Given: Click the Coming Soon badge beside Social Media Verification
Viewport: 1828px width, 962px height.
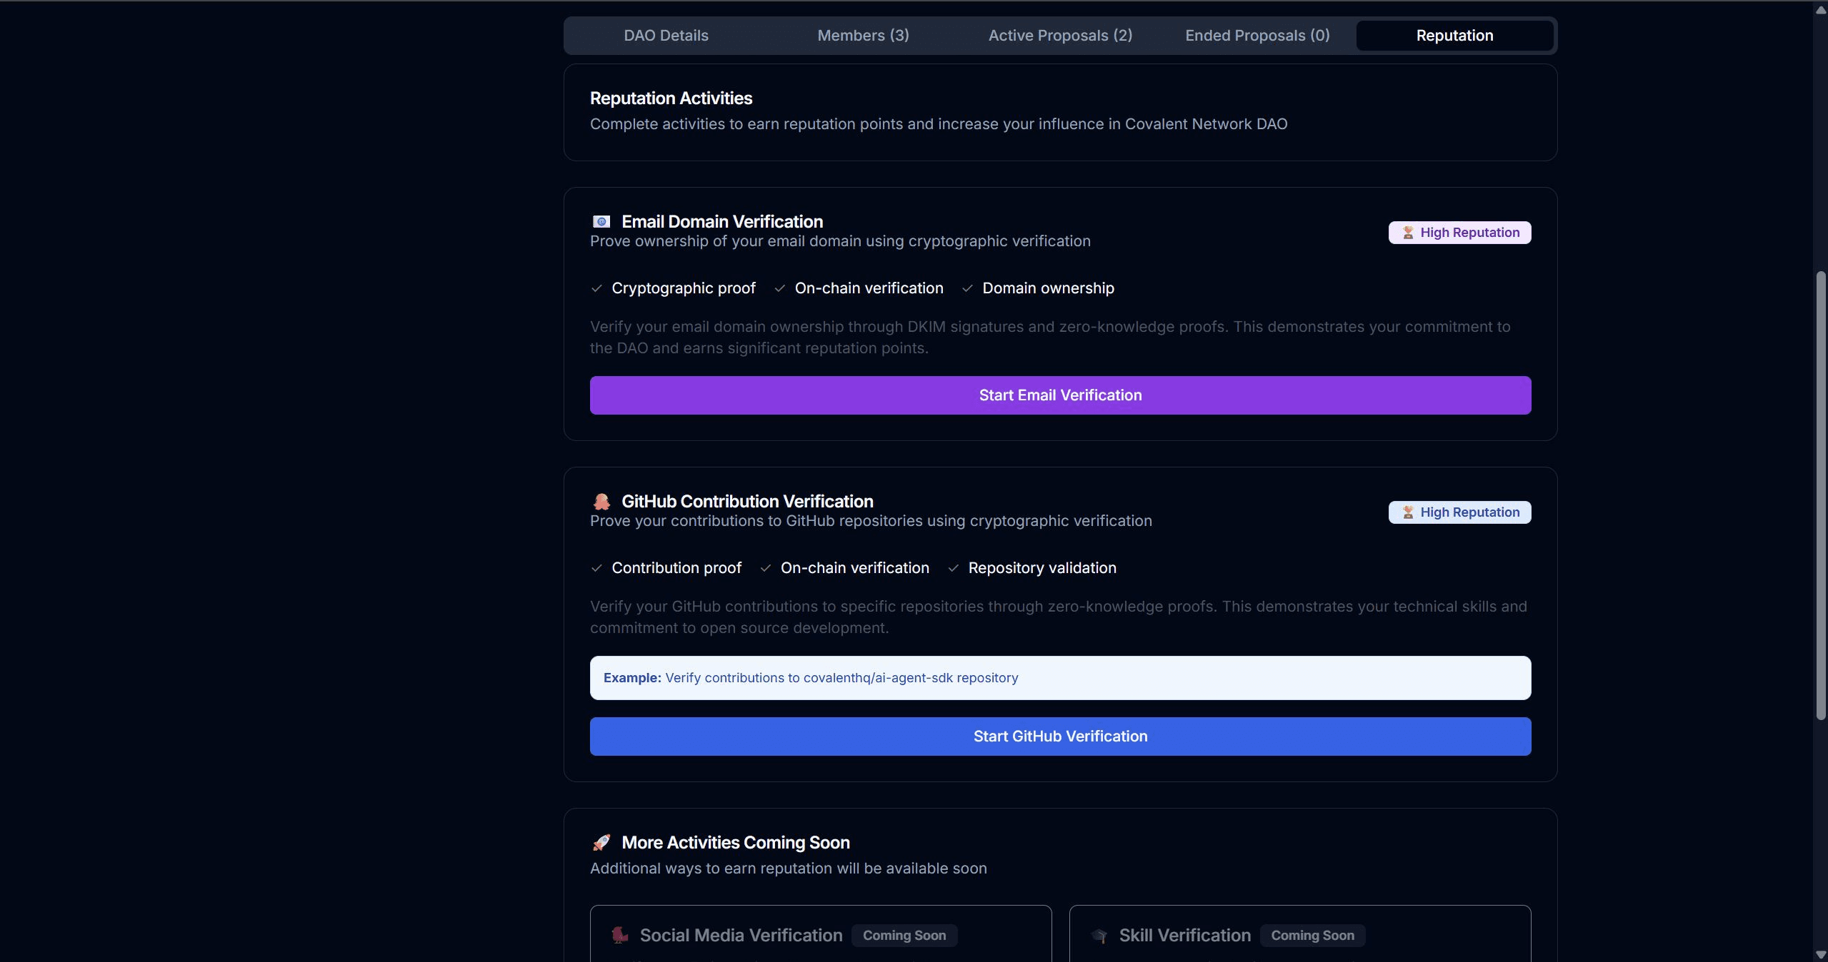Looking at the screenshot, I should pos(904,936).
